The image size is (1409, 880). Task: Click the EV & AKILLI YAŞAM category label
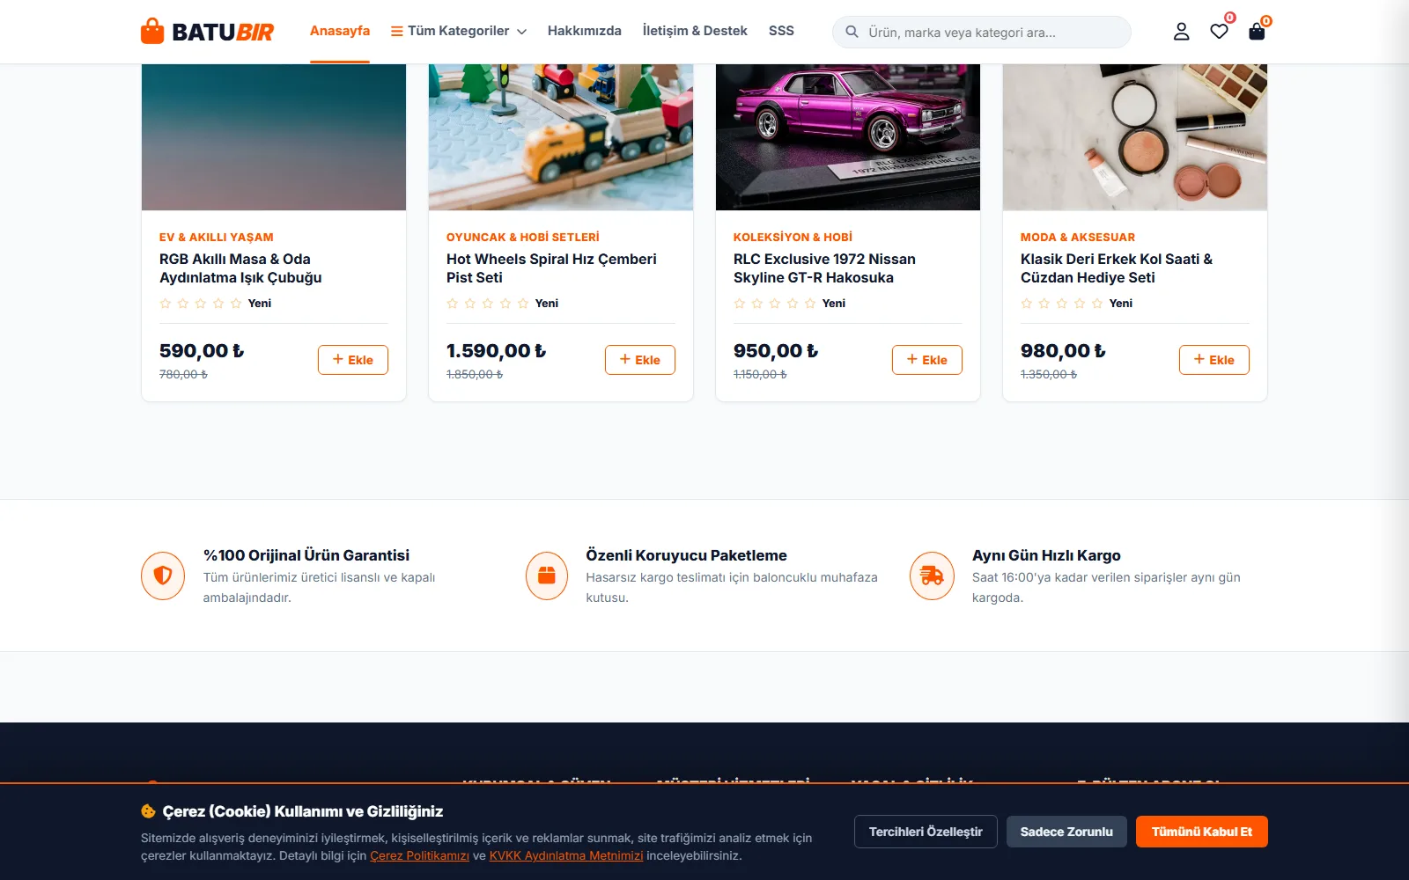pyautogui.click(x=217, y=238)
